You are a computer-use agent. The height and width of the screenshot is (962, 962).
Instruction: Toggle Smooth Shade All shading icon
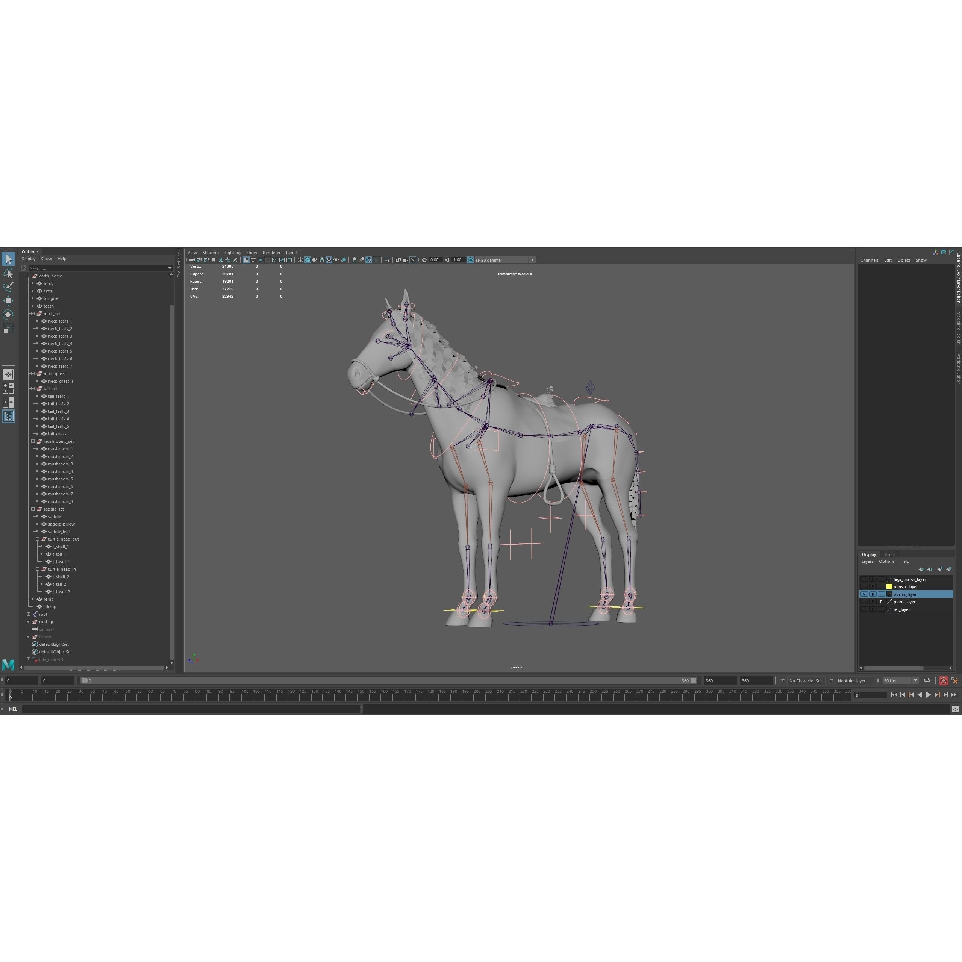(308, 259)
